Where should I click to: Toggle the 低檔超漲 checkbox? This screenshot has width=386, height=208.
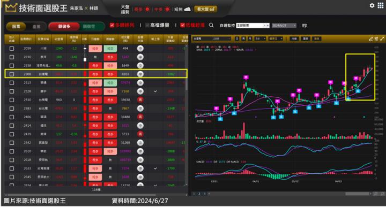coord(182,25)
